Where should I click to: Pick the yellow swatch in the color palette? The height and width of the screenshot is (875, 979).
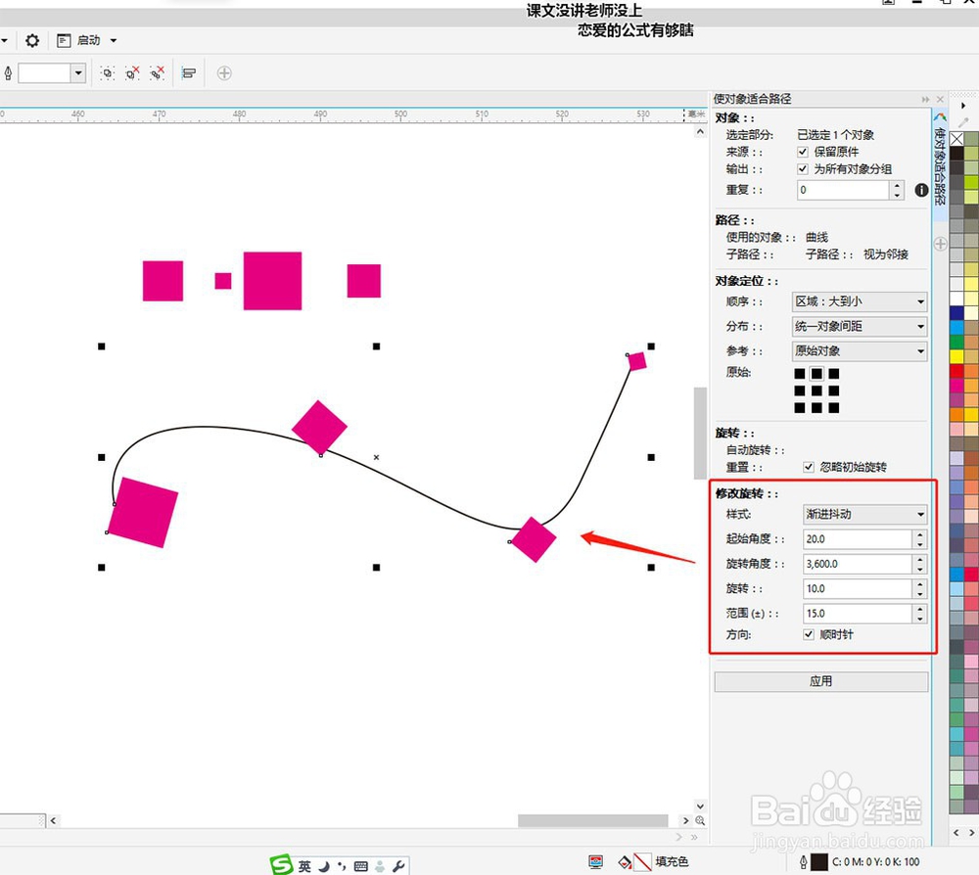(x=956, y=356)
